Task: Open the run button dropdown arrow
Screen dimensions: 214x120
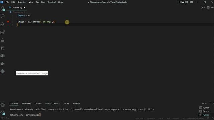Action: [204, 8]
